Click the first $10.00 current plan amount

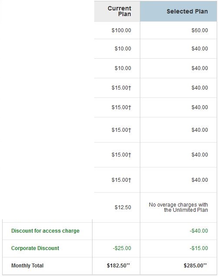123,49
